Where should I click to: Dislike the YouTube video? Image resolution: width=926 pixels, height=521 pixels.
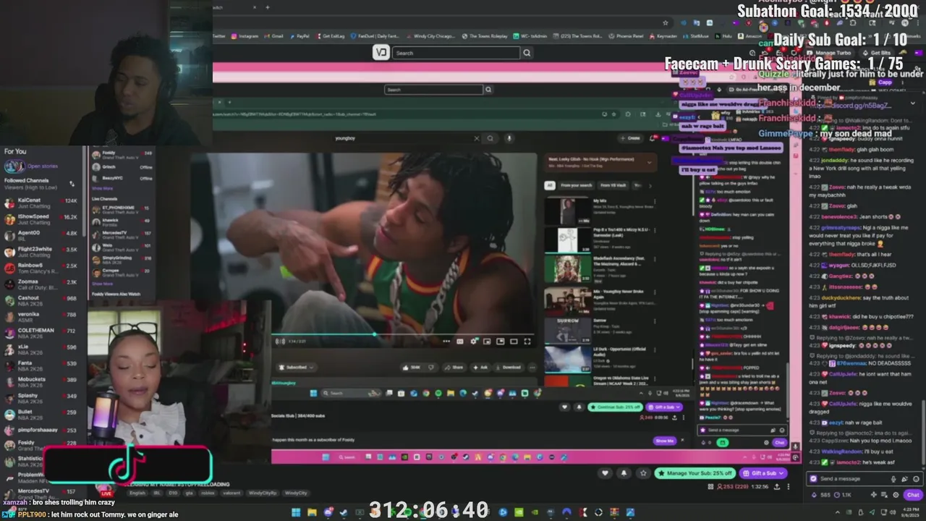click(431, 367)
